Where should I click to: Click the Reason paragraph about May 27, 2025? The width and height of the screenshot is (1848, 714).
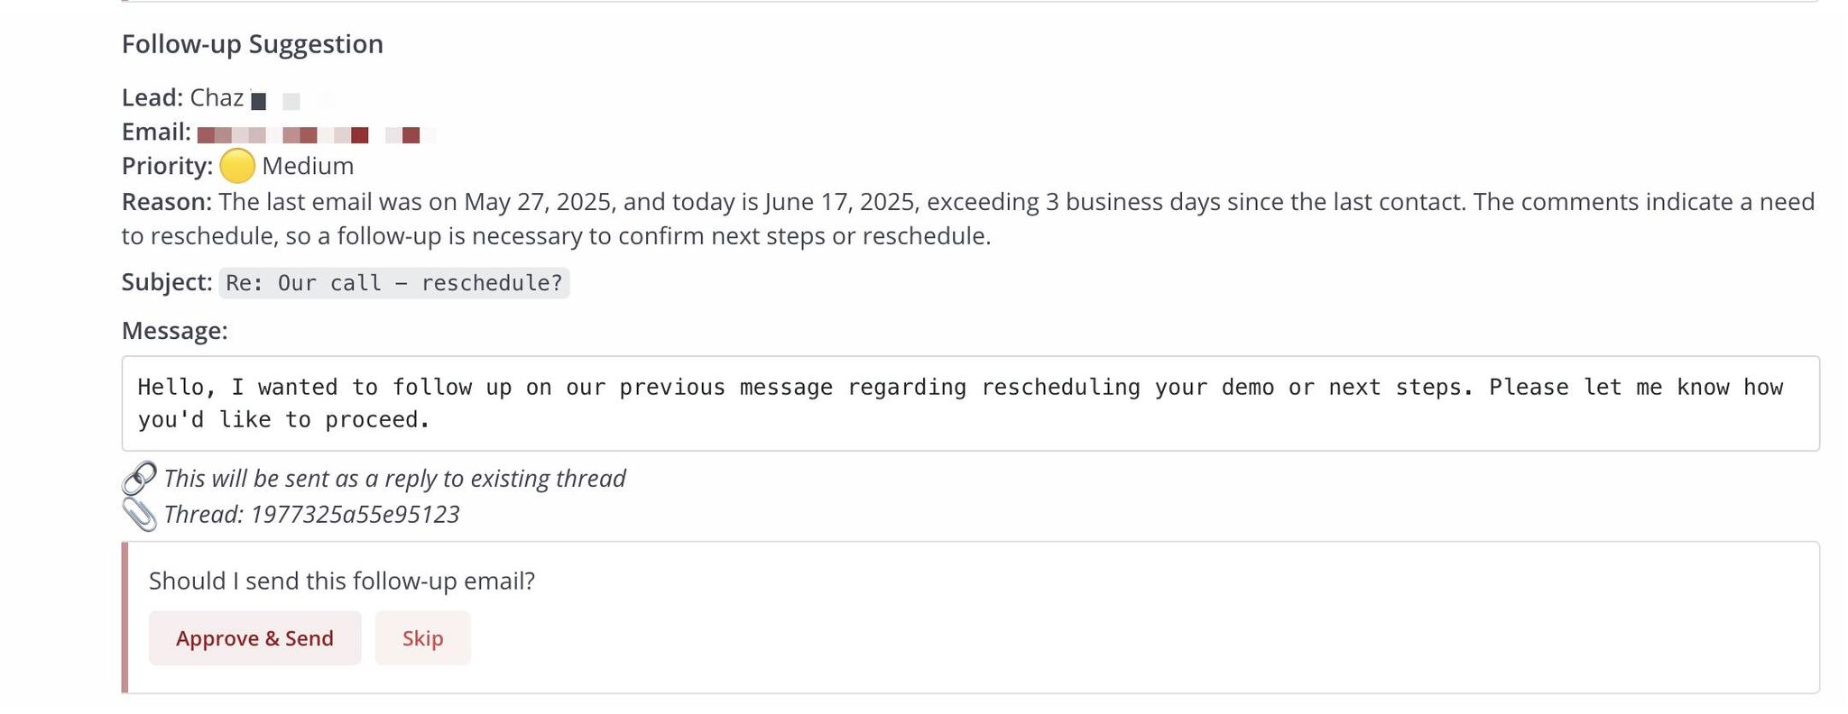[967, 219]
